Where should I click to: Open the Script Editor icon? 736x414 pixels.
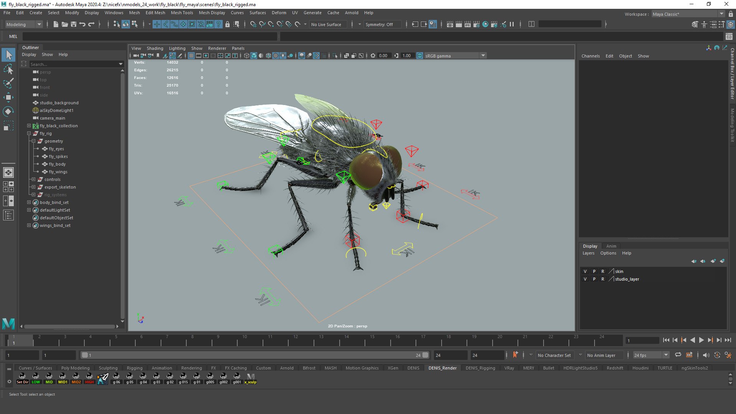[729, 36]
